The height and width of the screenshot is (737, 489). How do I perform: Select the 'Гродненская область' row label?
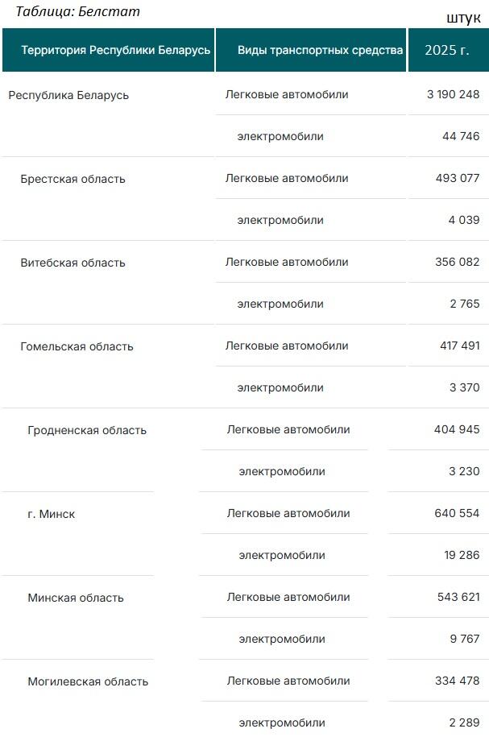[87, 430]
